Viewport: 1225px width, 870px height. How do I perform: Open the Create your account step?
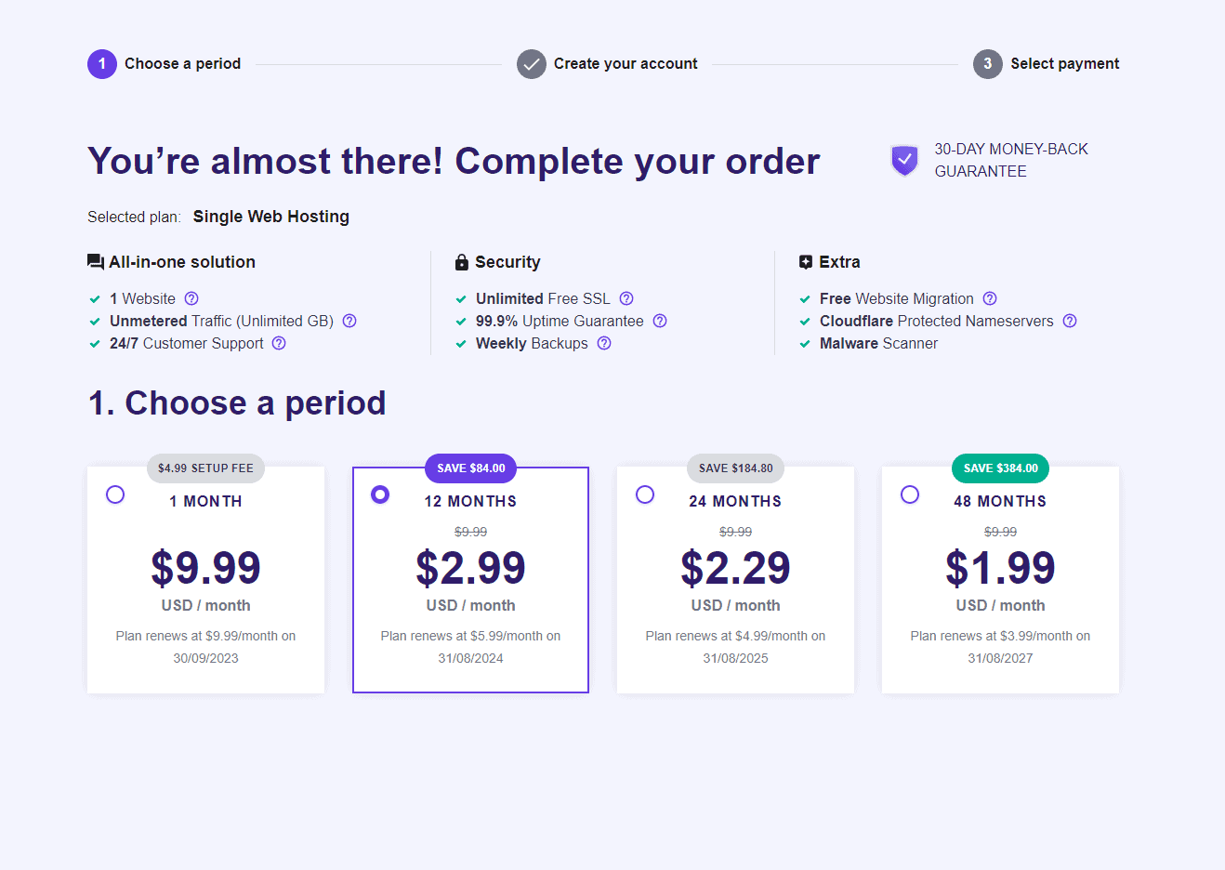[x=607, y=64]
